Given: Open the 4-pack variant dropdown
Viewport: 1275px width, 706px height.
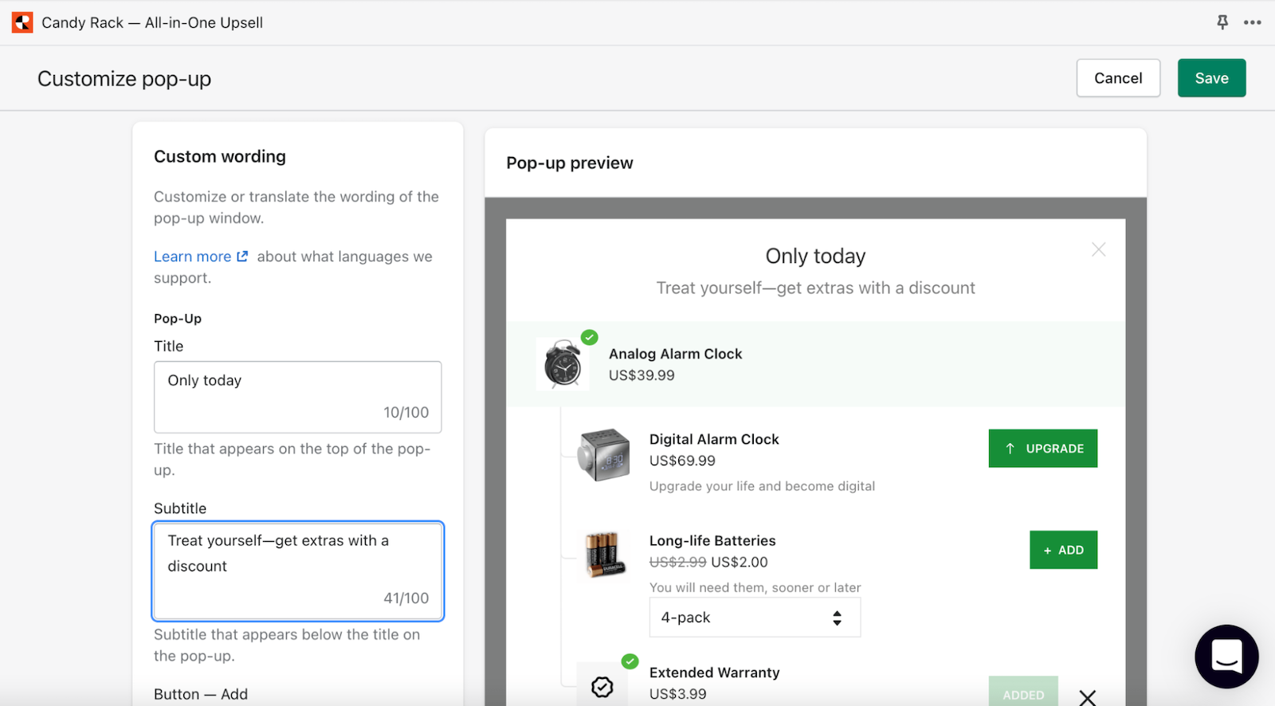Looking at the screenshot, I should (755, 618).
